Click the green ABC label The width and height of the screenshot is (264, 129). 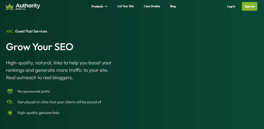tap(10, 31)
